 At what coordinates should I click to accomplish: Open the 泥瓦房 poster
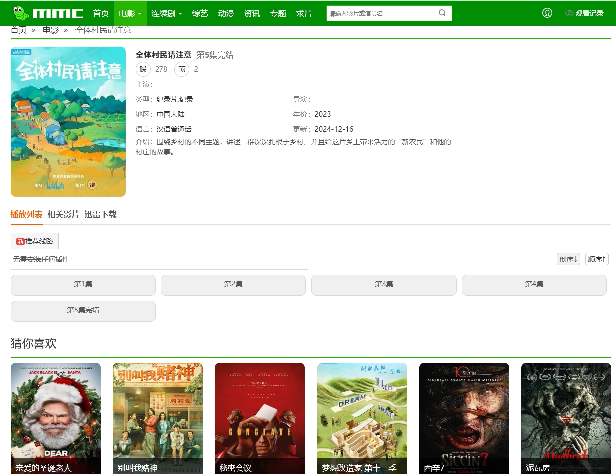(x=566, y=418)
